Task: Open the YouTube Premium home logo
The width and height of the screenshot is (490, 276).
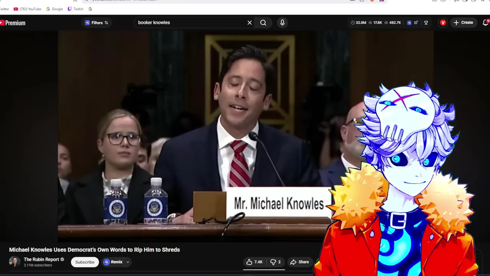Action: [13, 23]
